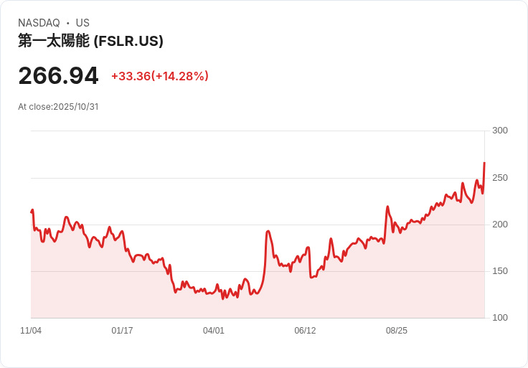The image size is (528, 368).
Task: Click the 266.94 current price
Action: coord(58,76)
